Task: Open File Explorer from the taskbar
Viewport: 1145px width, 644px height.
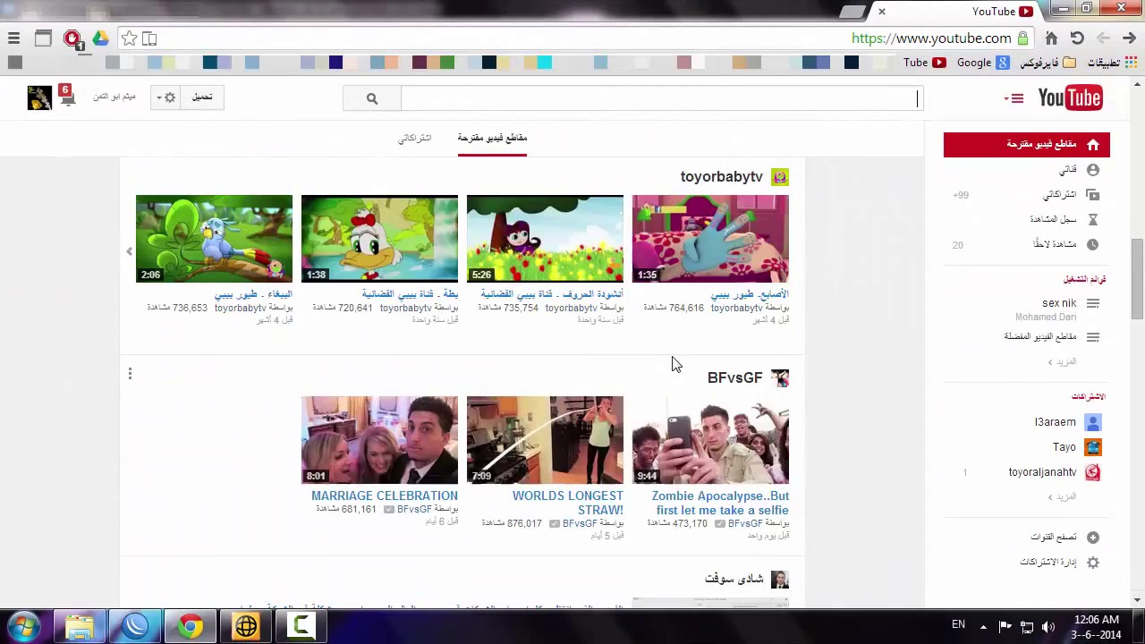Action: tap(79, 626)
